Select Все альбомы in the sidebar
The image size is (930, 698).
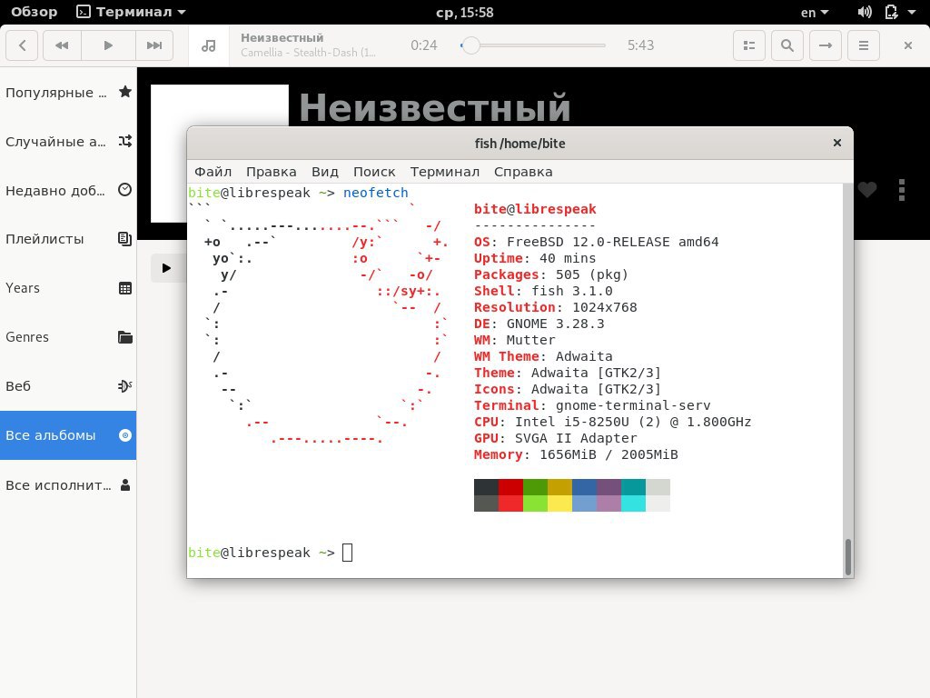pyautogui.click(x=68, y=435)
